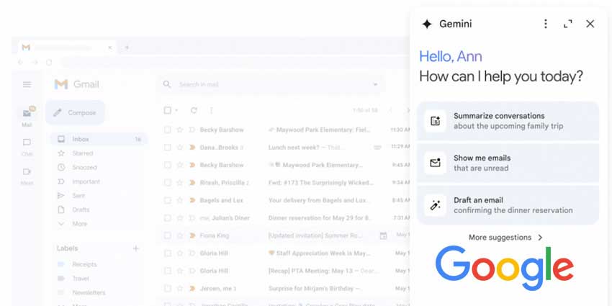612x306 pixels.
Task: Star the Fiona King email
Action: coord(180,235)
